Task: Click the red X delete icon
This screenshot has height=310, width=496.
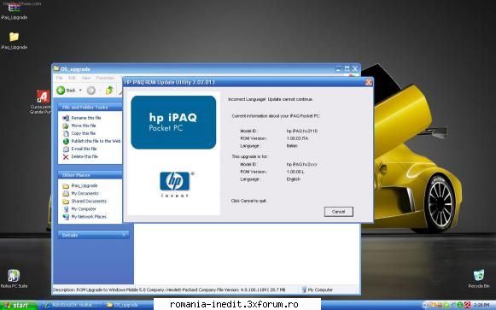Action: [66, 157]
